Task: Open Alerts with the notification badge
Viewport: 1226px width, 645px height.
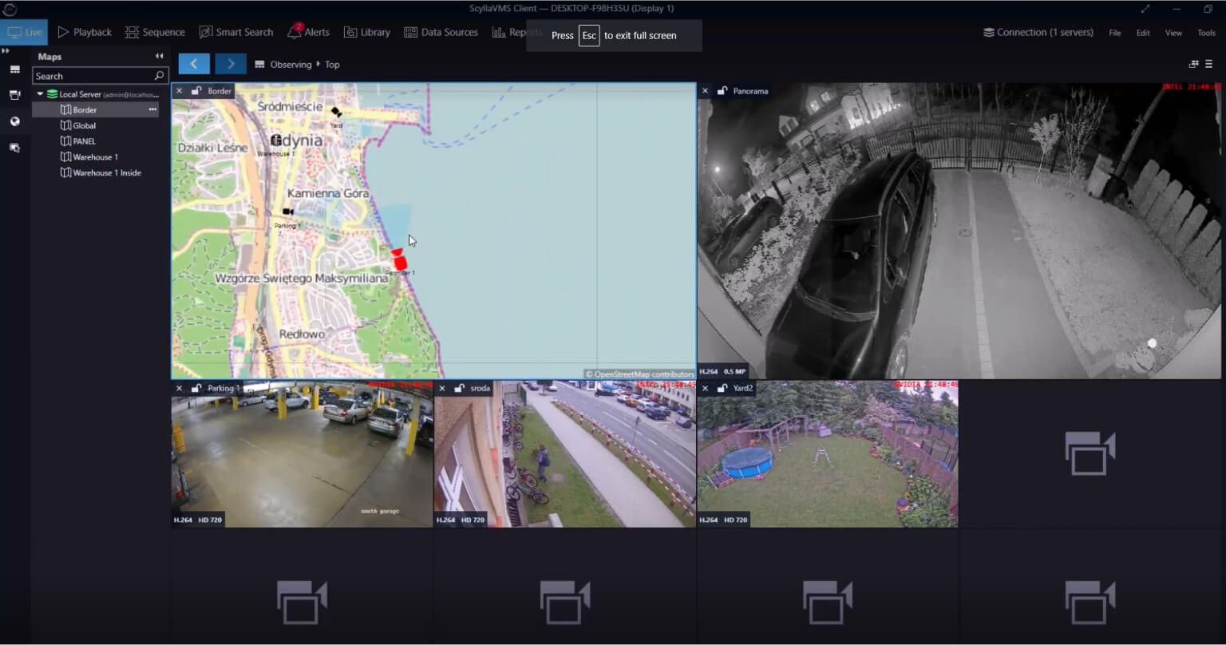Action: pos(308,32)
